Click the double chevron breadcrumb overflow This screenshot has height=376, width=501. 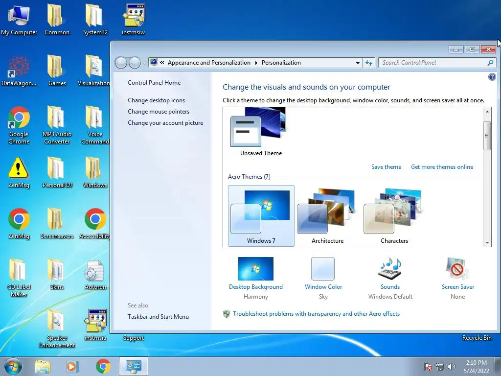pyautogui.click(x=162, y=62)
